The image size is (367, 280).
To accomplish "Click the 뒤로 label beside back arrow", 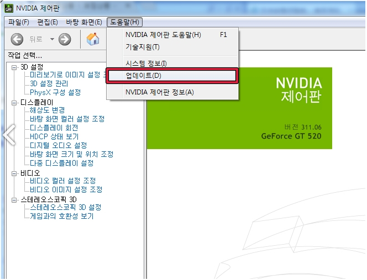I will (x=36, y=39).
